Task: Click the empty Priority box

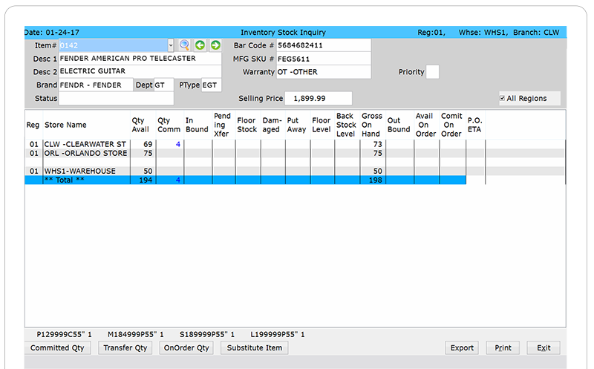Action: [x=432, y=72]
